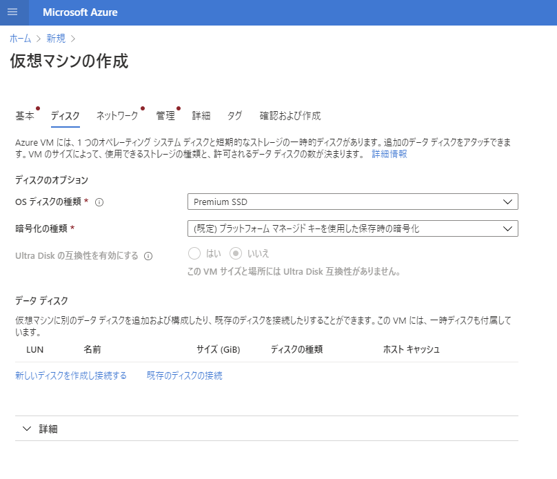Select the タグ tab

point(234,116)
